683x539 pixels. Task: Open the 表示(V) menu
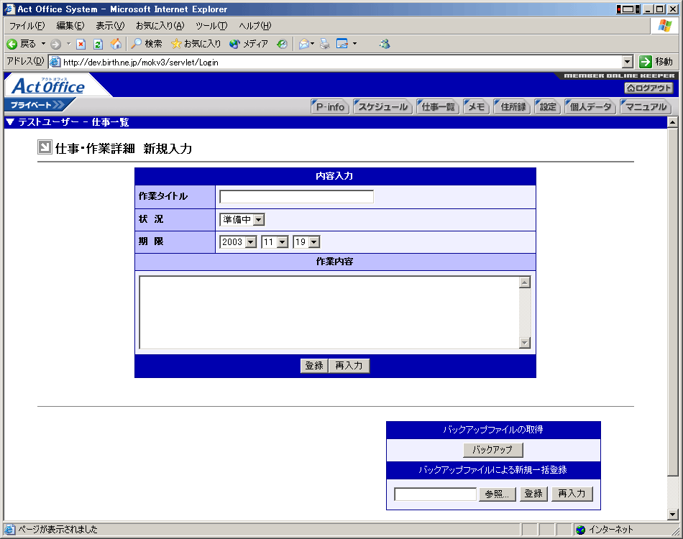tap(110, 26)
